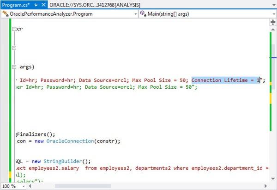Click 'departments2' in the SQL string
277x190 pixels.
(153, 168)
